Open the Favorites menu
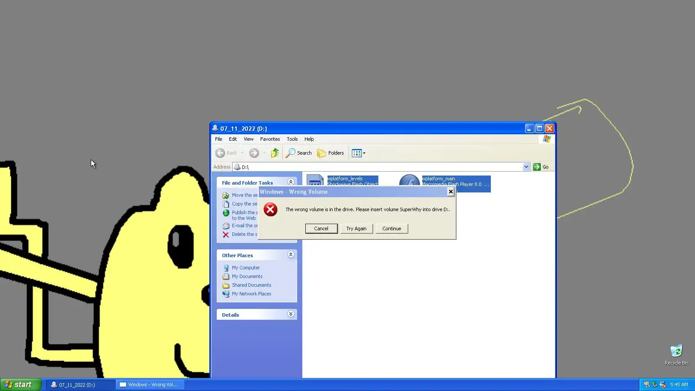695x391 pixels. point(270,139)
